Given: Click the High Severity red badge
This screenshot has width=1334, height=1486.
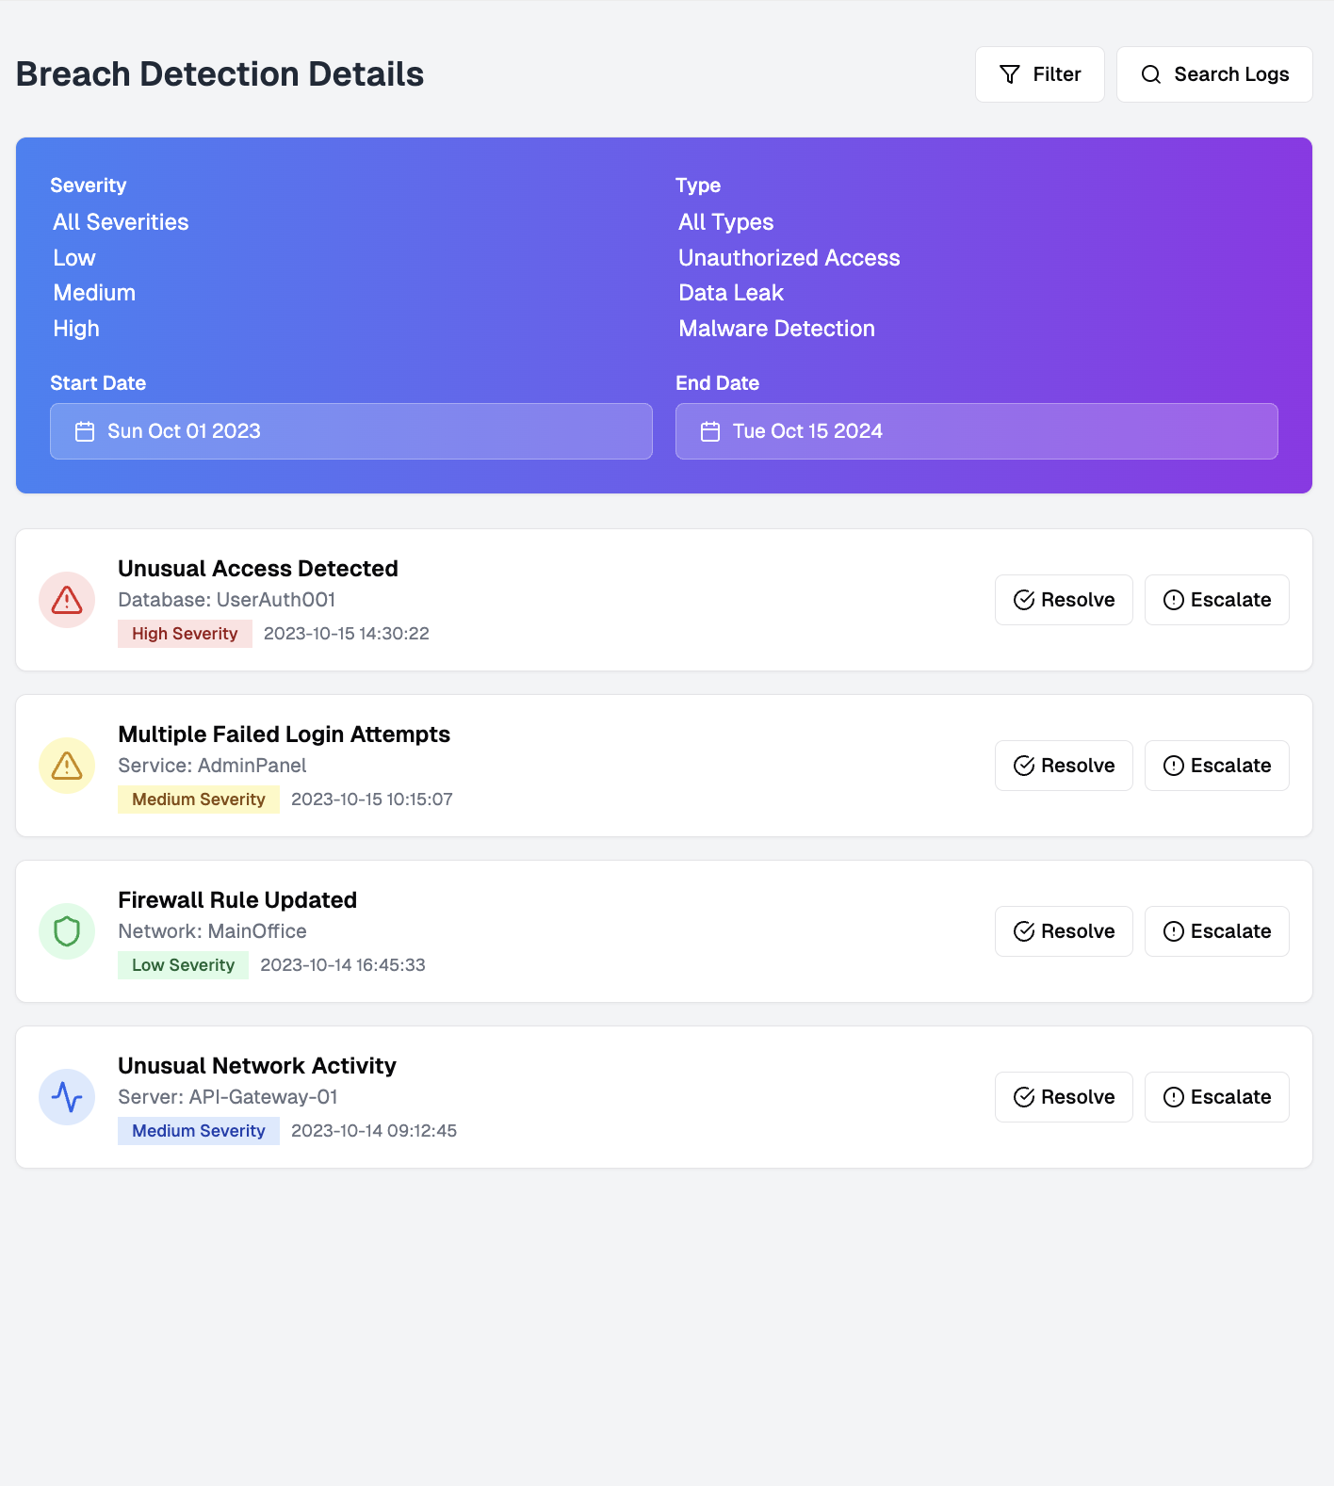Looking at the screenshot, I should tap(185, 634).
